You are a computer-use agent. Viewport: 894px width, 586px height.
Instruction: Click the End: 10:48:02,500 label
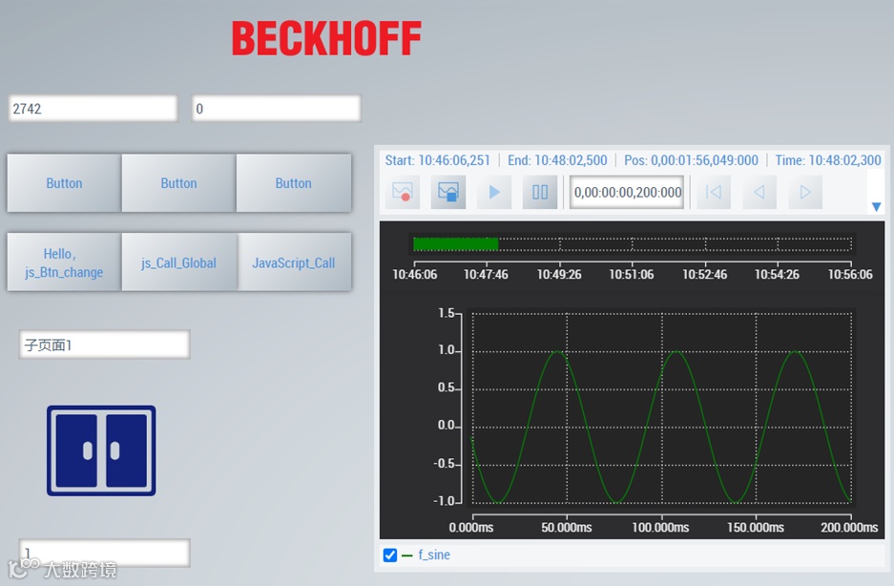(x=557, y=160)
